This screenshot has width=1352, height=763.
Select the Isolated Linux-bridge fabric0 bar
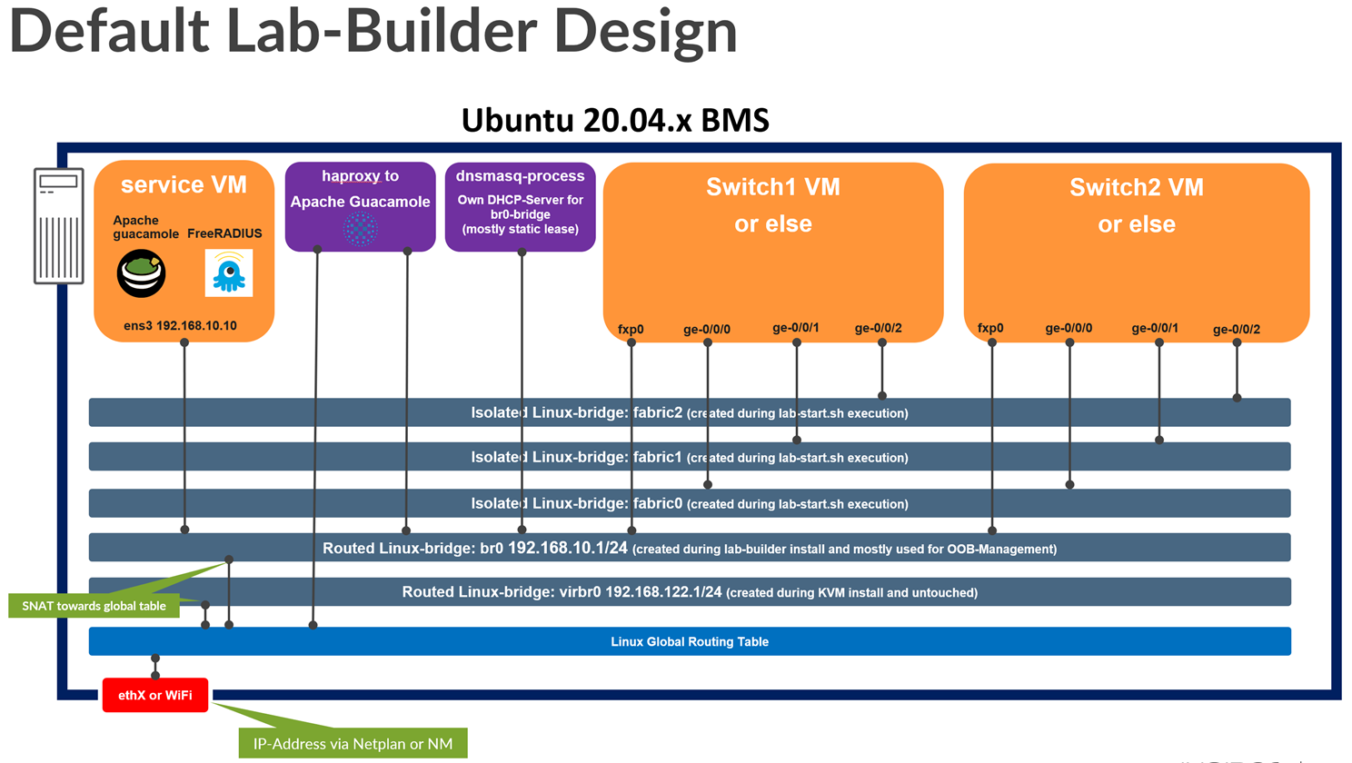pos(689,503)
